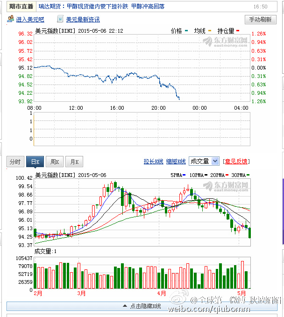Click 缩短K线 to shorten candles
Viewport: 284px width, 317px height.
point(176,162)
